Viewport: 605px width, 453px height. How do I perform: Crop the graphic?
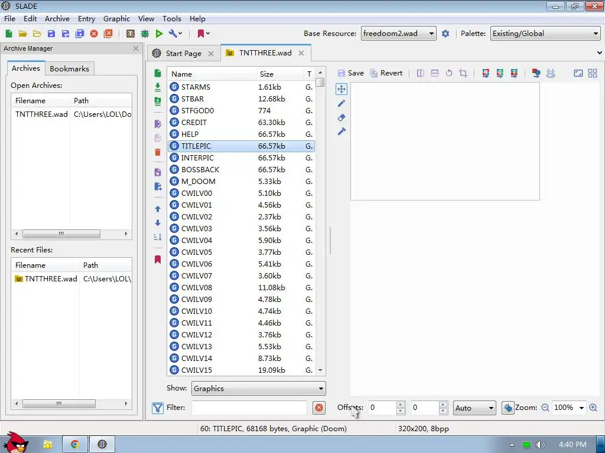(x=463, y=73)
